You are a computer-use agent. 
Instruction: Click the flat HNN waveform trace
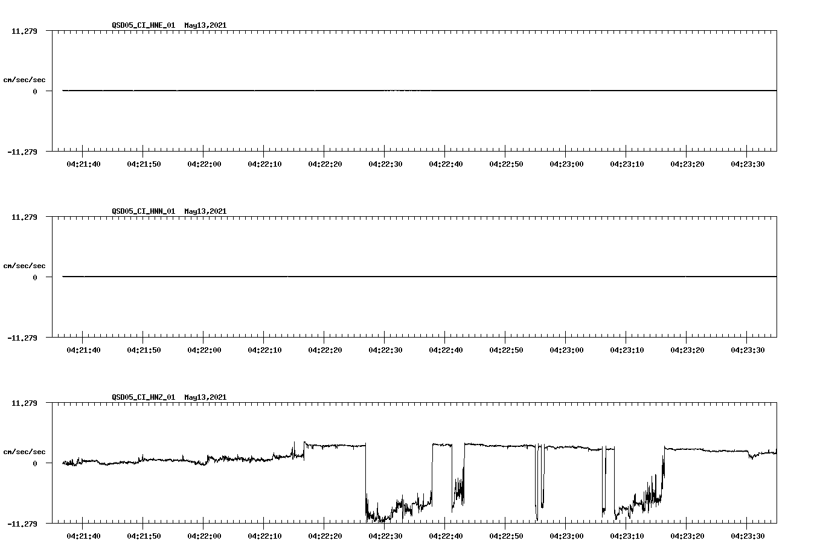(242, 277)
